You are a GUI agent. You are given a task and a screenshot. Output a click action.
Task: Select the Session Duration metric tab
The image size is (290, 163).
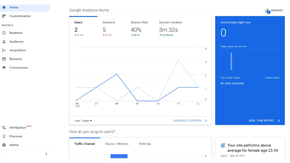[170, 29]
